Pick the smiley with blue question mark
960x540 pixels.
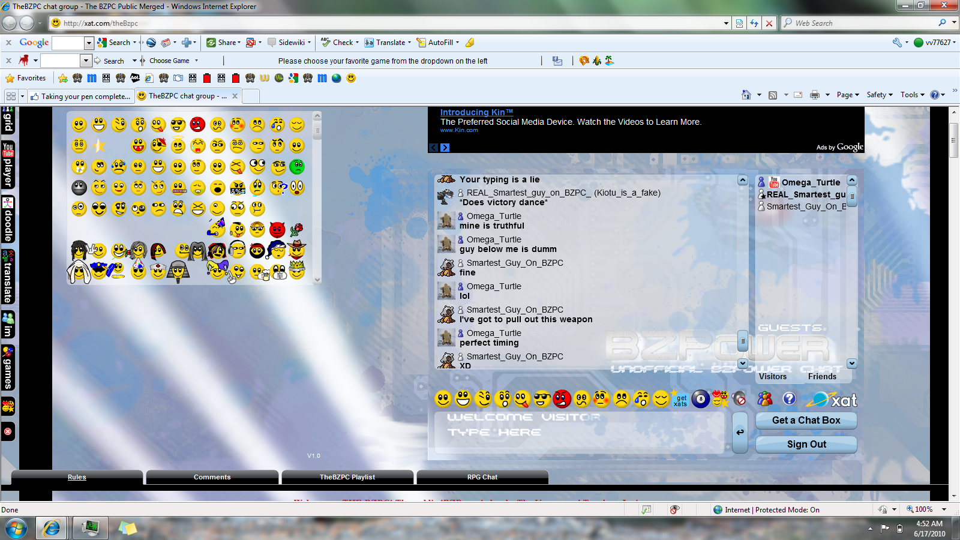pos(278,187)
